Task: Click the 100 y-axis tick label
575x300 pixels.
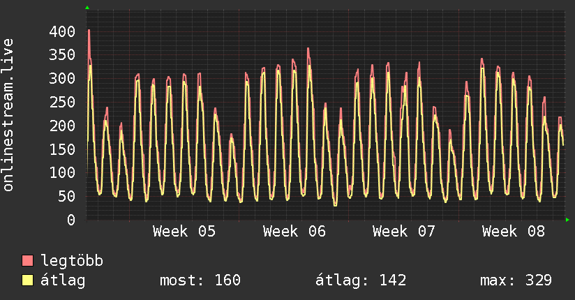Action: [62, 173]
